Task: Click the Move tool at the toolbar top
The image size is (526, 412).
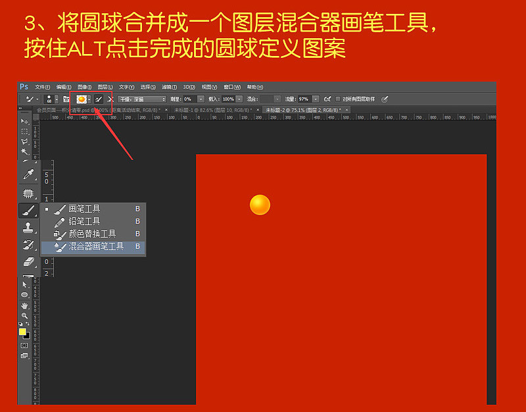Action: [x=26, y=124]
